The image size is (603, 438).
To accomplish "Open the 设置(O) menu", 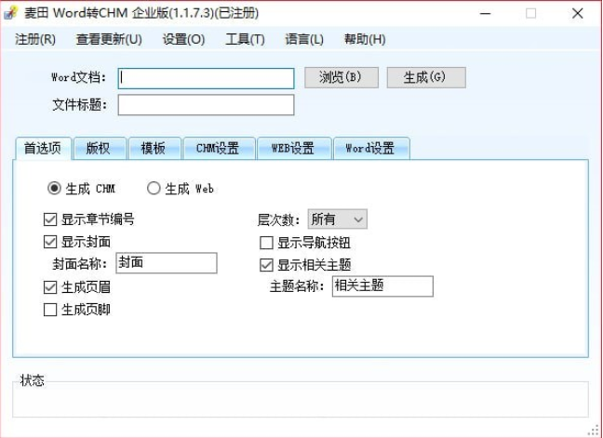I will (x=183, y=39).
